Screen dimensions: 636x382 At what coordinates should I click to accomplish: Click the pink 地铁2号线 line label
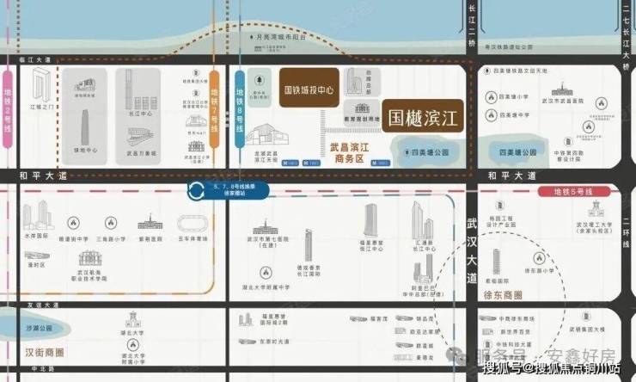pyautogui.click(x=7, y=109)
